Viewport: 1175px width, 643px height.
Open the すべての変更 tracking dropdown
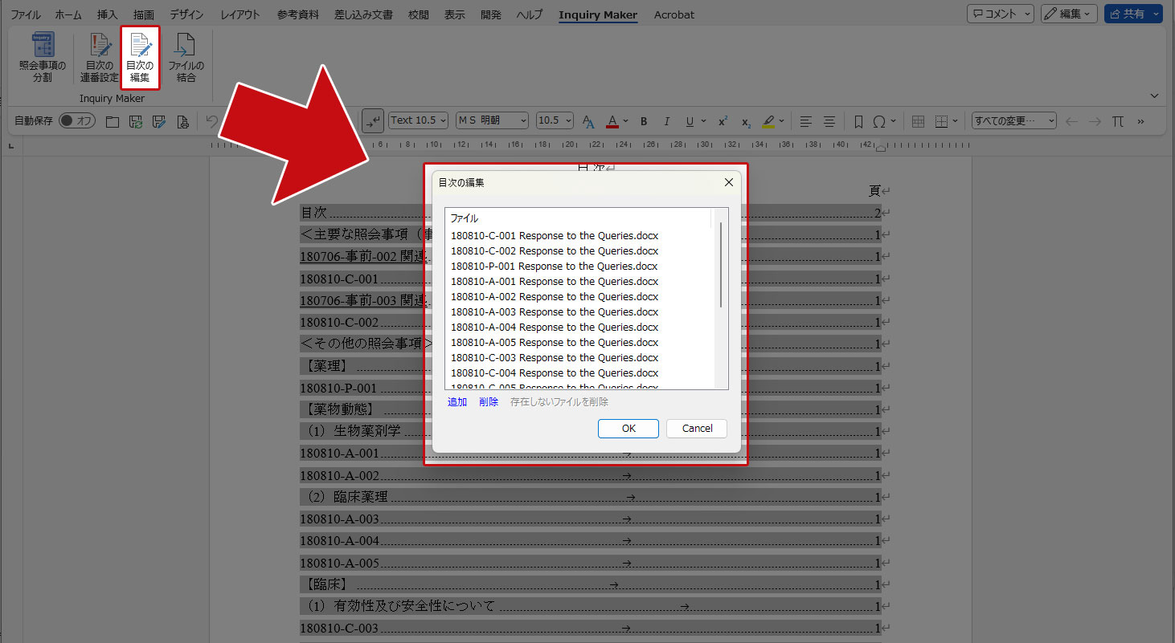click(1014, 120)
